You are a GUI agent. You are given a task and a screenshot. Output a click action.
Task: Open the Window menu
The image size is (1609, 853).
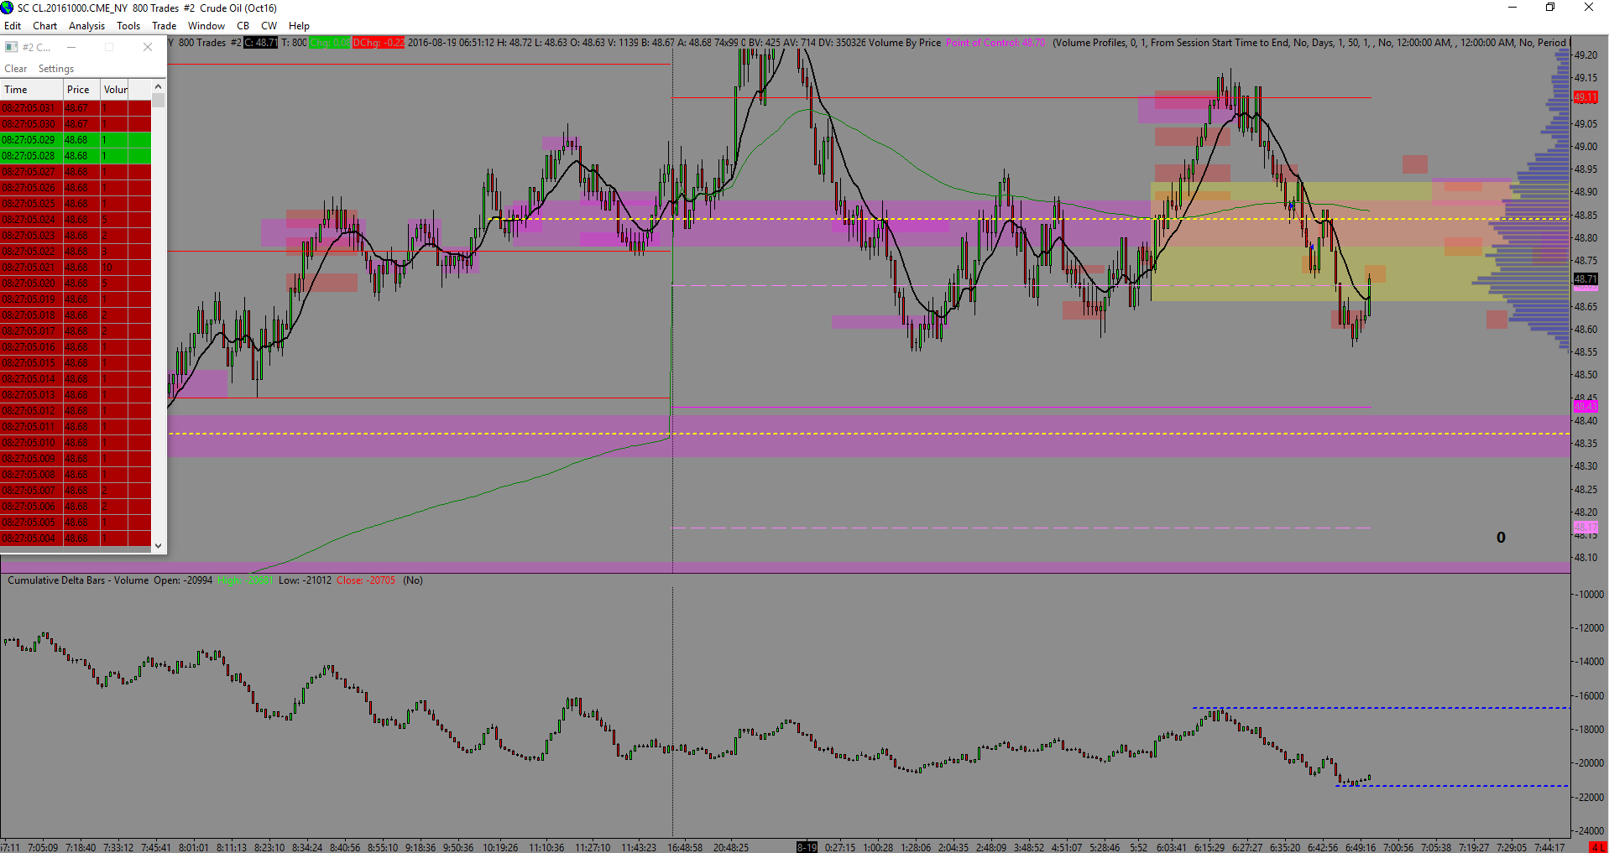[x=206, y=26]
